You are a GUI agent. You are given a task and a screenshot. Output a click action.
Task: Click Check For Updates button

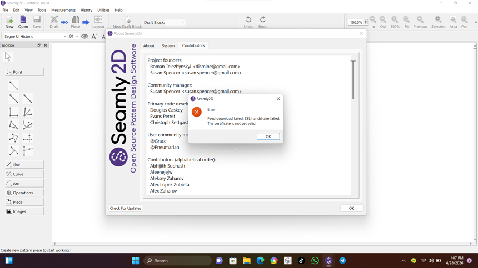pyautogui.click(x=126, y=209)
